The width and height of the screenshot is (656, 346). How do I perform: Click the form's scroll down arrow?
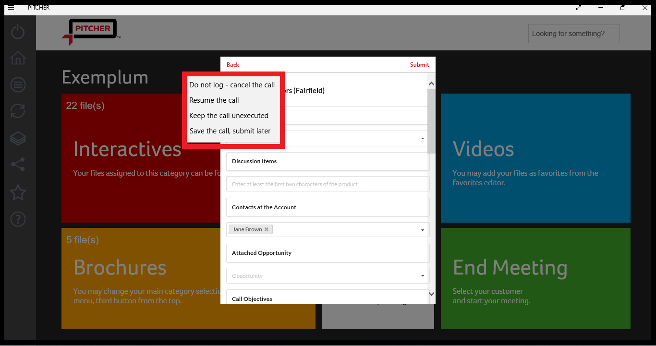point(431,294)
